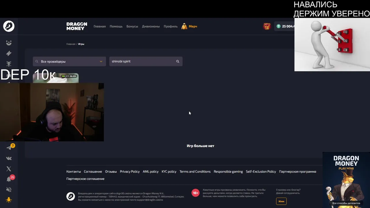This screenshot has height=208, width=370.
Task: Open Дивизионы in top navigation
Action: click(151, 26)
